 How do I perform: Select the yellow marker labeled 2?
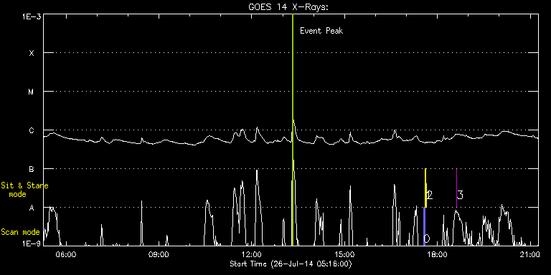425,188
